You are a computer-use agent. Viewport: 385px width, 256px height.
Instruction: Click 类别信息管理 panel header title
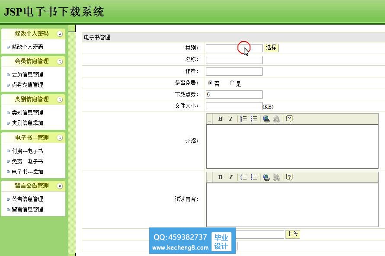point(32,99)
